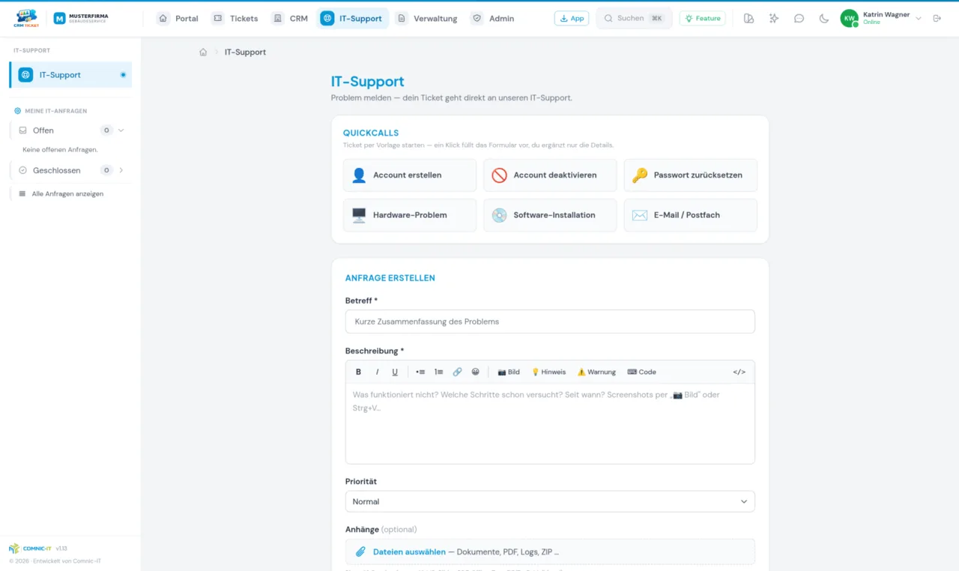Insert a hyperlink via the link icon
The width and height of the screenshot is (959, 571).
pyautogui.click(x=457, y=372)
